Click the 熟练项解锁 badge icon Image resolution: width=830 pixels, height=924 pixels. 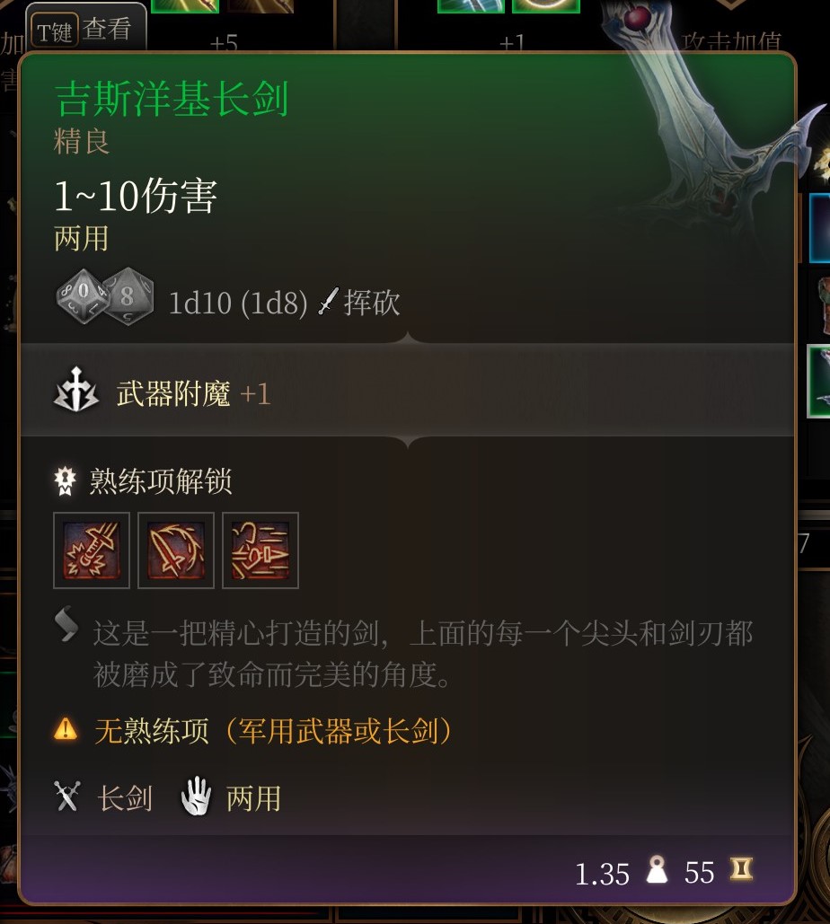point(66,481)
